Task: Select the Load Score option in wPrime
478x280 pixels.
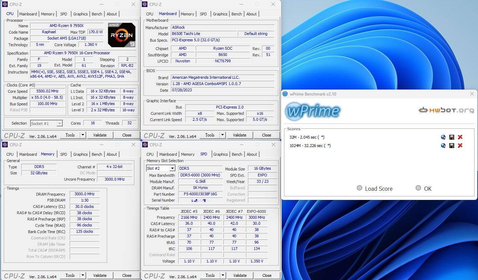Action: 359,188
